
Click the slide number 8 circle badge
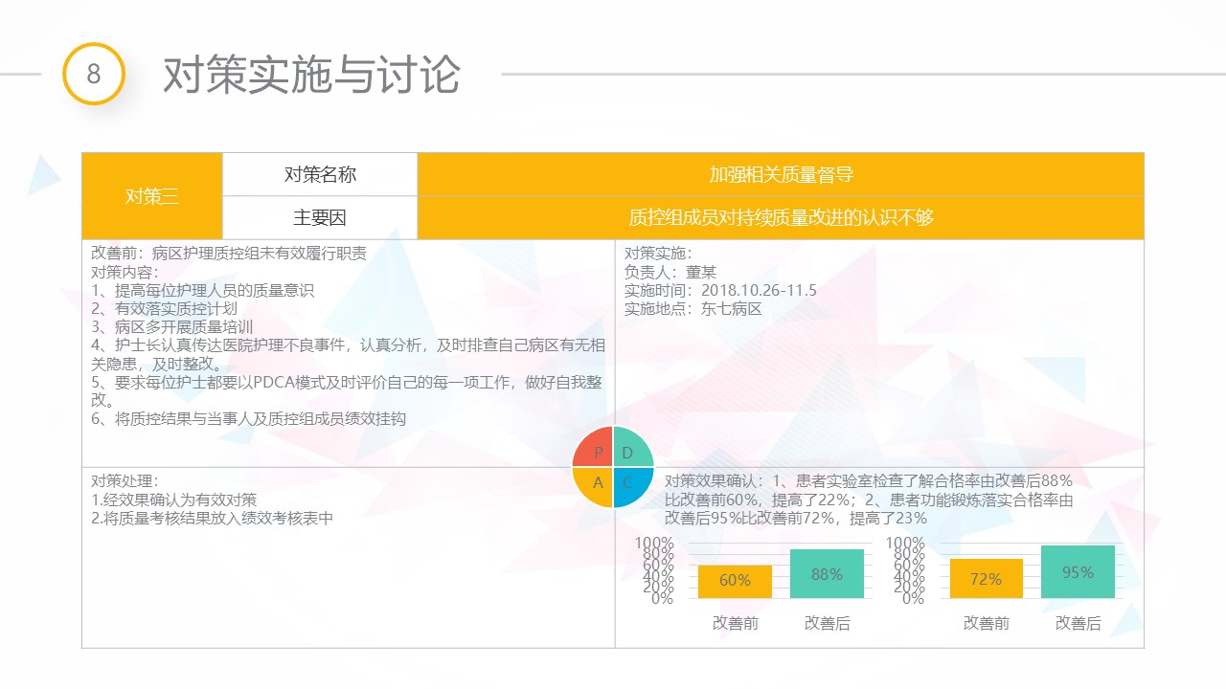(94, 74)
